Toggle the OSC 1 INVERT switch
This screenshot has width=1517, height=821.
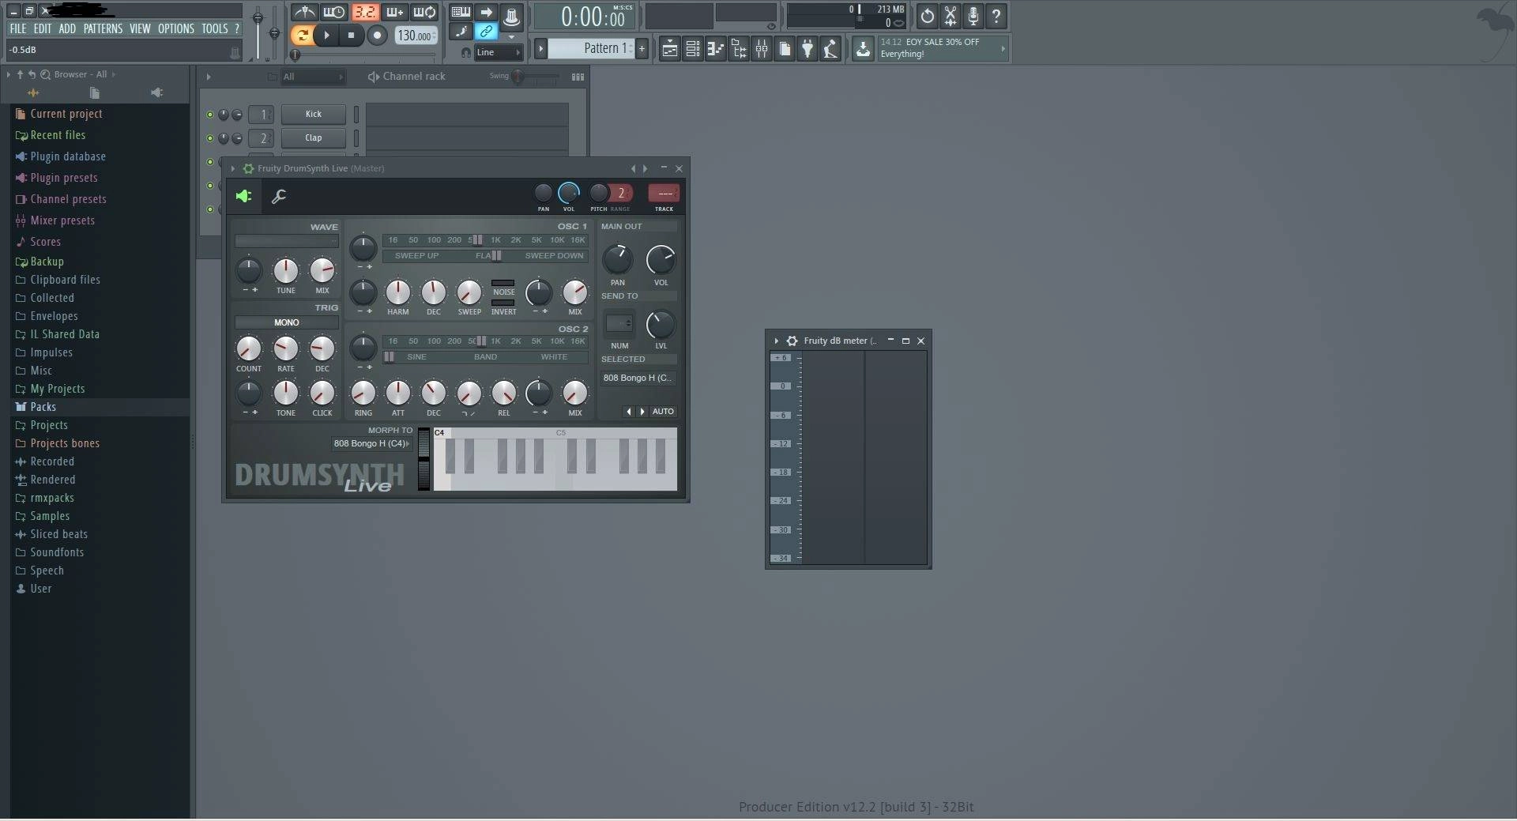click(503, 303)
